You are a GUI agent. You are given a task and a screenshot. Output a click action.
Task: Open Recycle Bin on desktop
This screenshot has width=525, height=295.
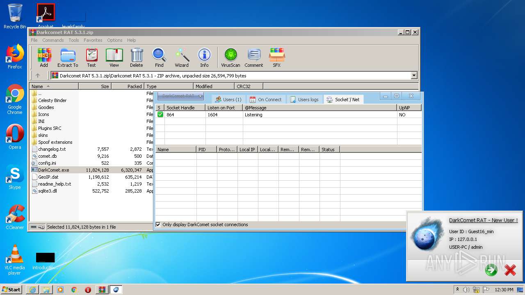point(15,16)
